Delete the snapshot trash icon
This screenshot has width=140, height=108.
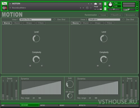pyautogui.click(x=91, y=8)
